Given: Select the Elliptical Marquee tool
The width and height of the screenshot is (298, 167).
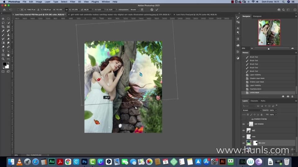Looking at the screenshot, I should click(x=8, y=19).
